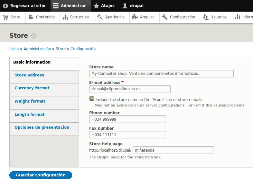The height and width of the screenshot is (191, 253).
Task: Open the Configuración breadcrumb link
Action: (x=83, y=49)
